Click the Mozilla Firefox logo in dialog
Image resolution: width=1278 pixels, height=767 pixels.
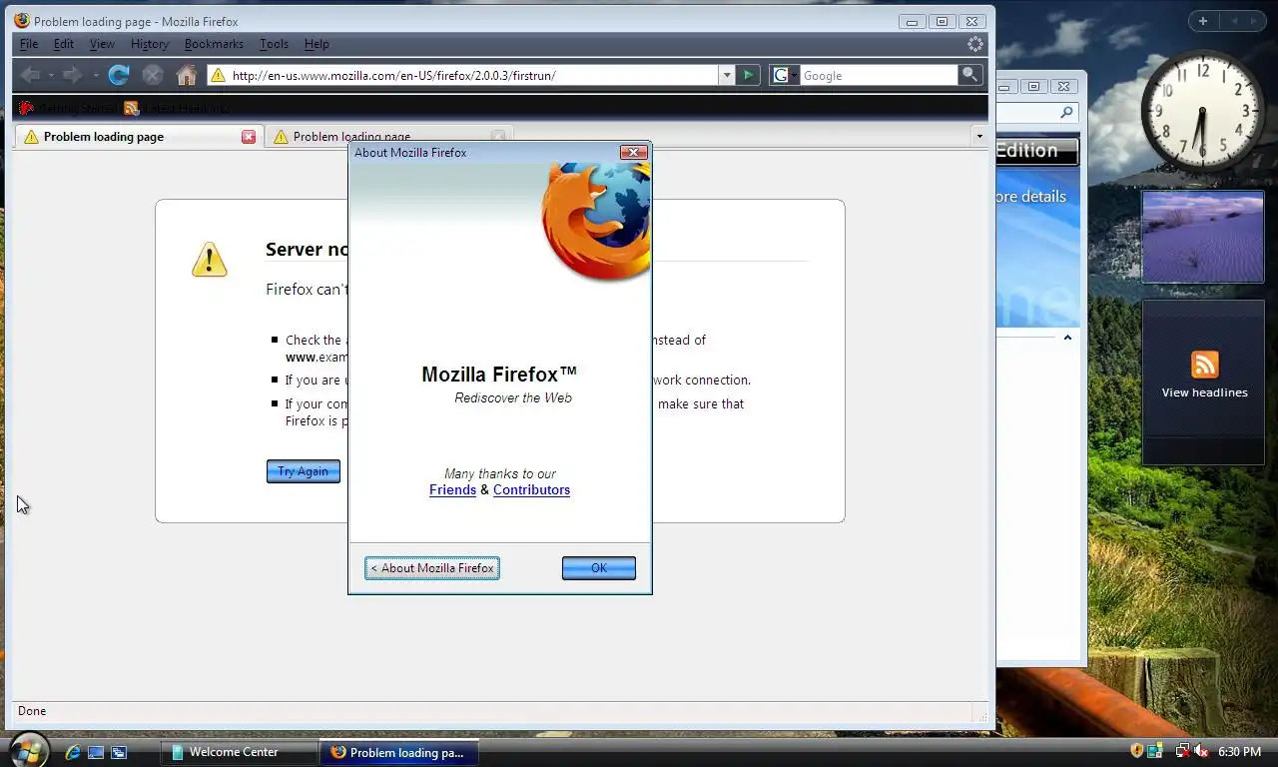[596, 222]
